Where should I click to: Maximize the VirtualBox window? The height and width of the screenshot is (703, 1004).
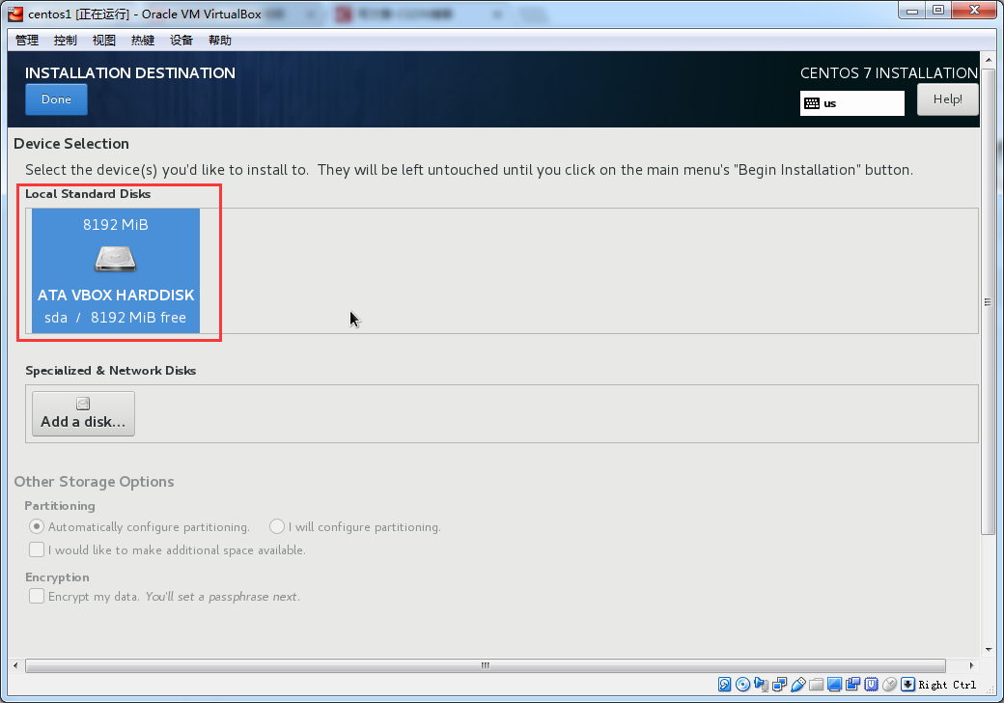938,11
